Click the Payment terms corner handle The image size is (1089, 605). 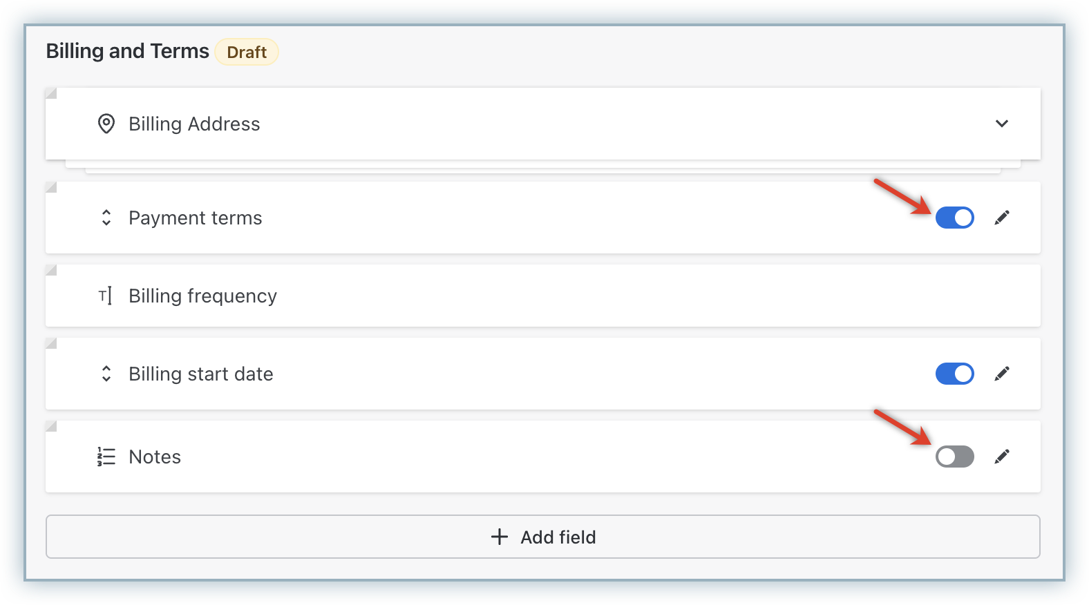(50, 187)
